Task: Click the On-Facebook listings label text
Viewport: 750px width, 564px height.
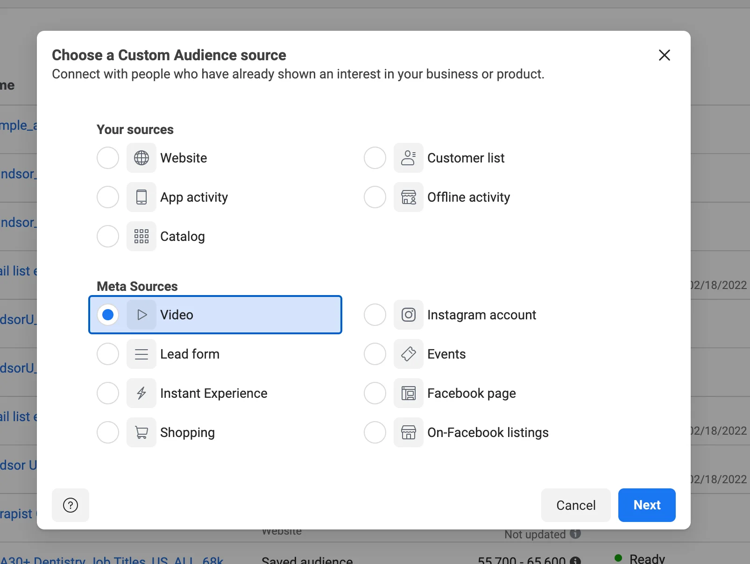Action: pos(488,433)
